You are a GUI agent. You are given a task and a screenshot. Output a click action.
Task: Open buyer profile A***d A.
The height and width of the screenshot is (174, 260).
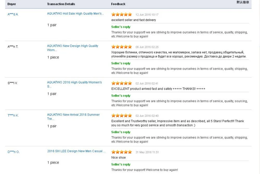point(13,14)
